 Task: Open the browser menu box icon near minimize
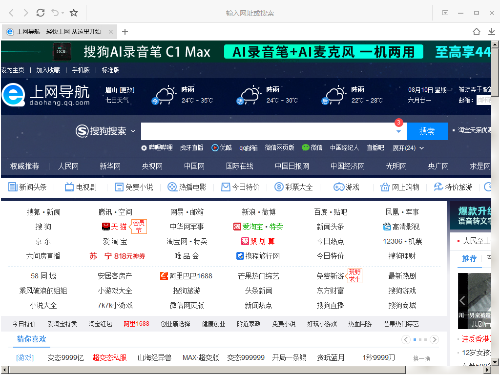coord(445,13)
